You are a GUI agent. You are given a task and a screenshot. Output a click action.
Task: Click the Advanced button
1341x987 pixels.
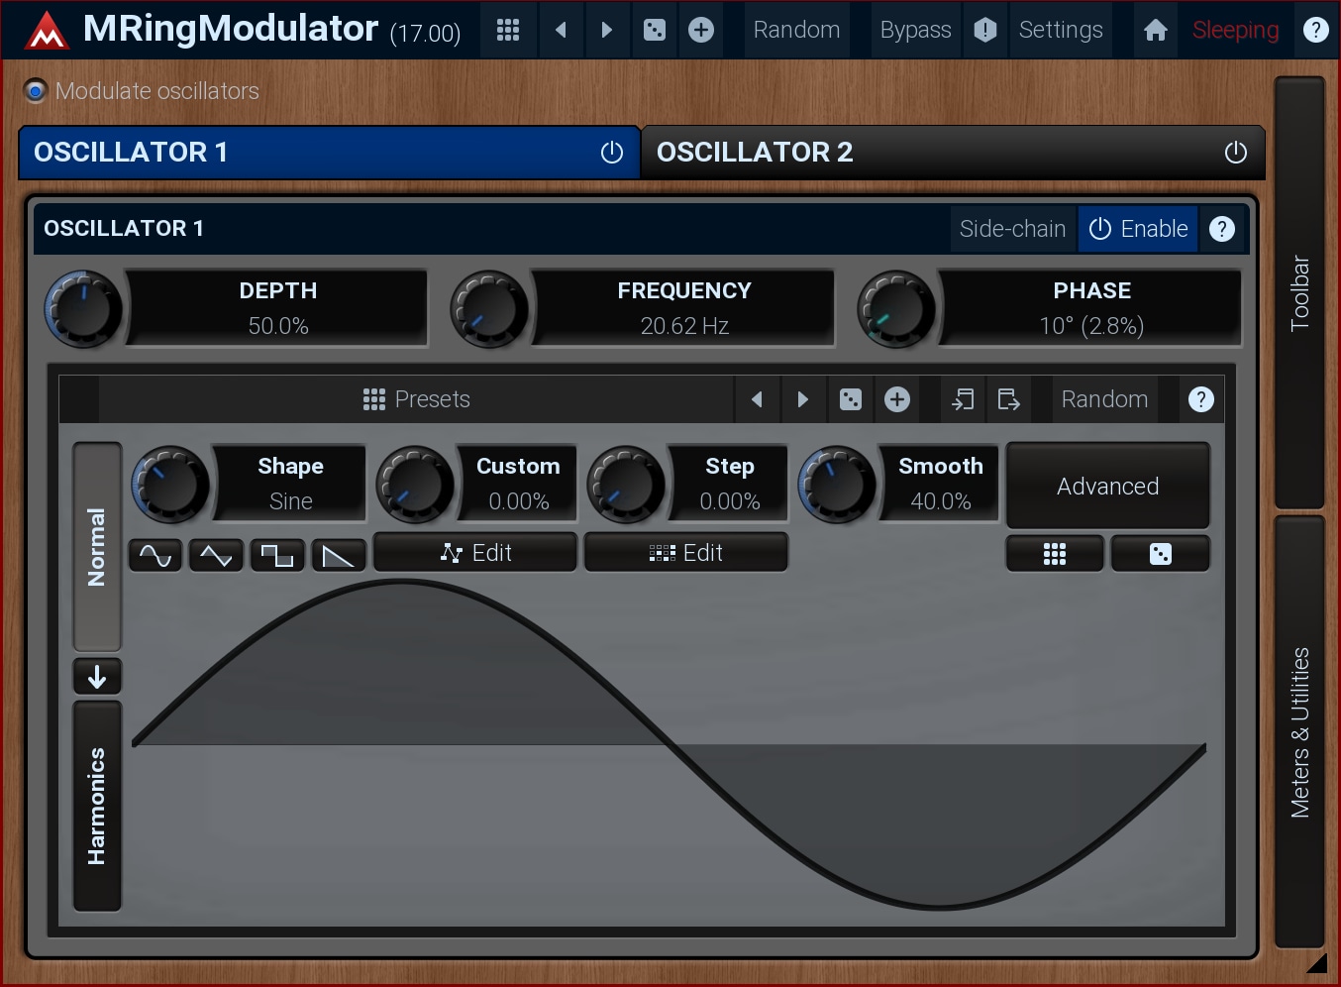pyautogui.click(x=1107, y=487)
